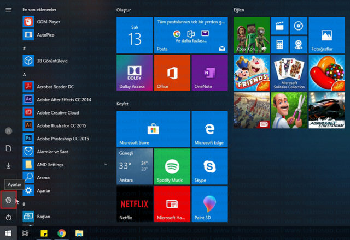Open Filmler ve TV clapperboard tile
This screenshot has width=350, height=240.
click(x=279, y=26)
